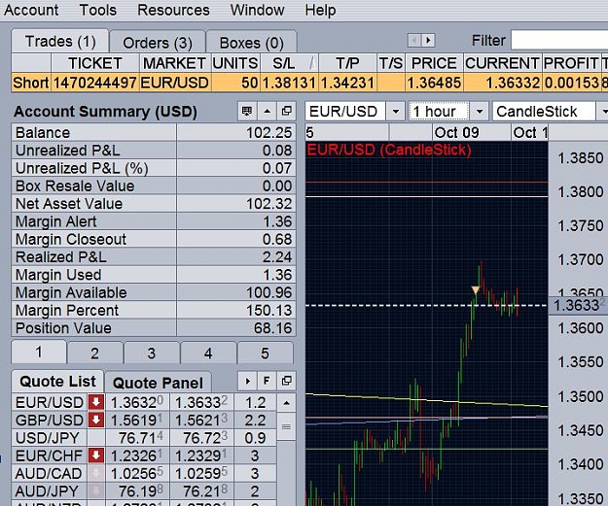Click the quote list F button

pyautogui.click(x=267, y=381)
